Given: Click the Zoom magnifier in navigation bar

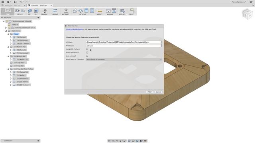Looking at the screenshot, I should (124, 141).
